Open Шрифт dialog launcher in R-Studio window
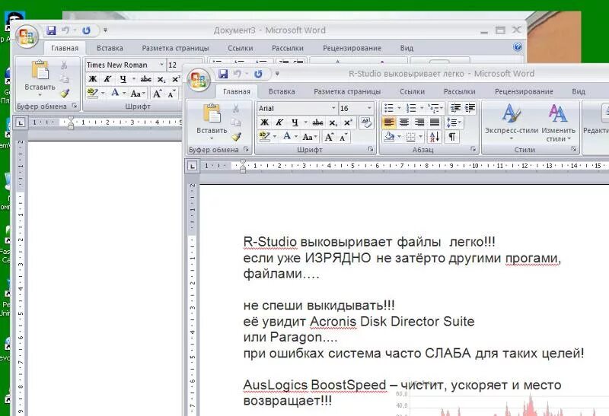This screenshot has height=416, width=609. pyautogui.click(x=370, y=149)
